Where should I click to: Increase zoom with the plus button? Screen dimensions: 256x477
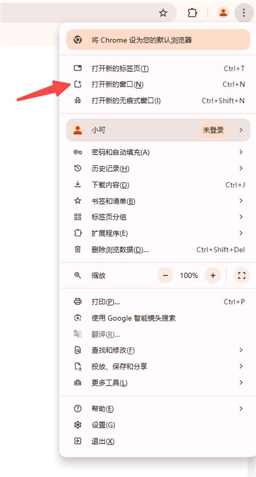(213, 276)
